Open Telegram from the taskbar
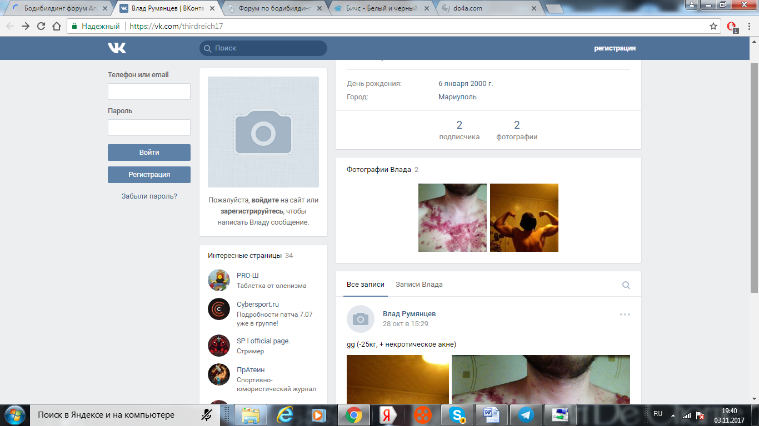759x426 pixels. pos(526,415)
